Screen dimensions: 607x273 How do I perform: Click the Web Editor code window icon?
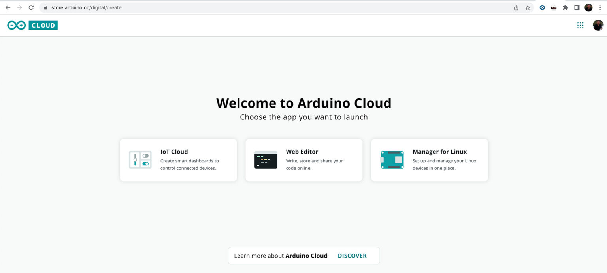pos(266,160)
